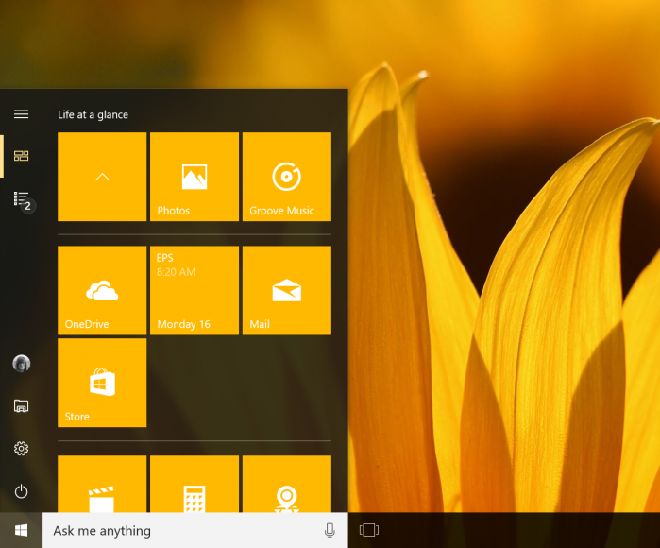
Task: Expand the Start menu hamburger navigation
Action: pyautogui.click(x=21, y=114)
